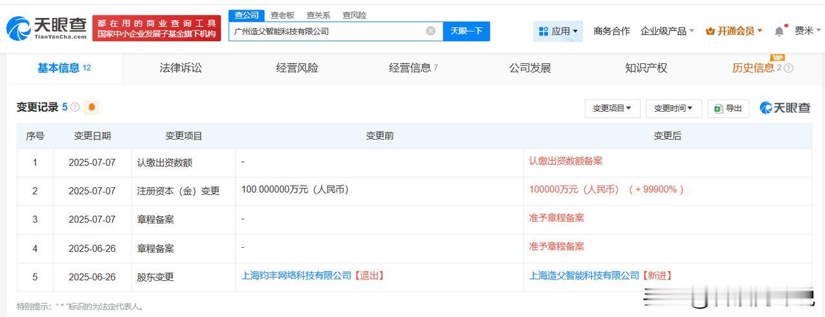Open the 上海造父智能科技有限公司 company link

(584, 276)
